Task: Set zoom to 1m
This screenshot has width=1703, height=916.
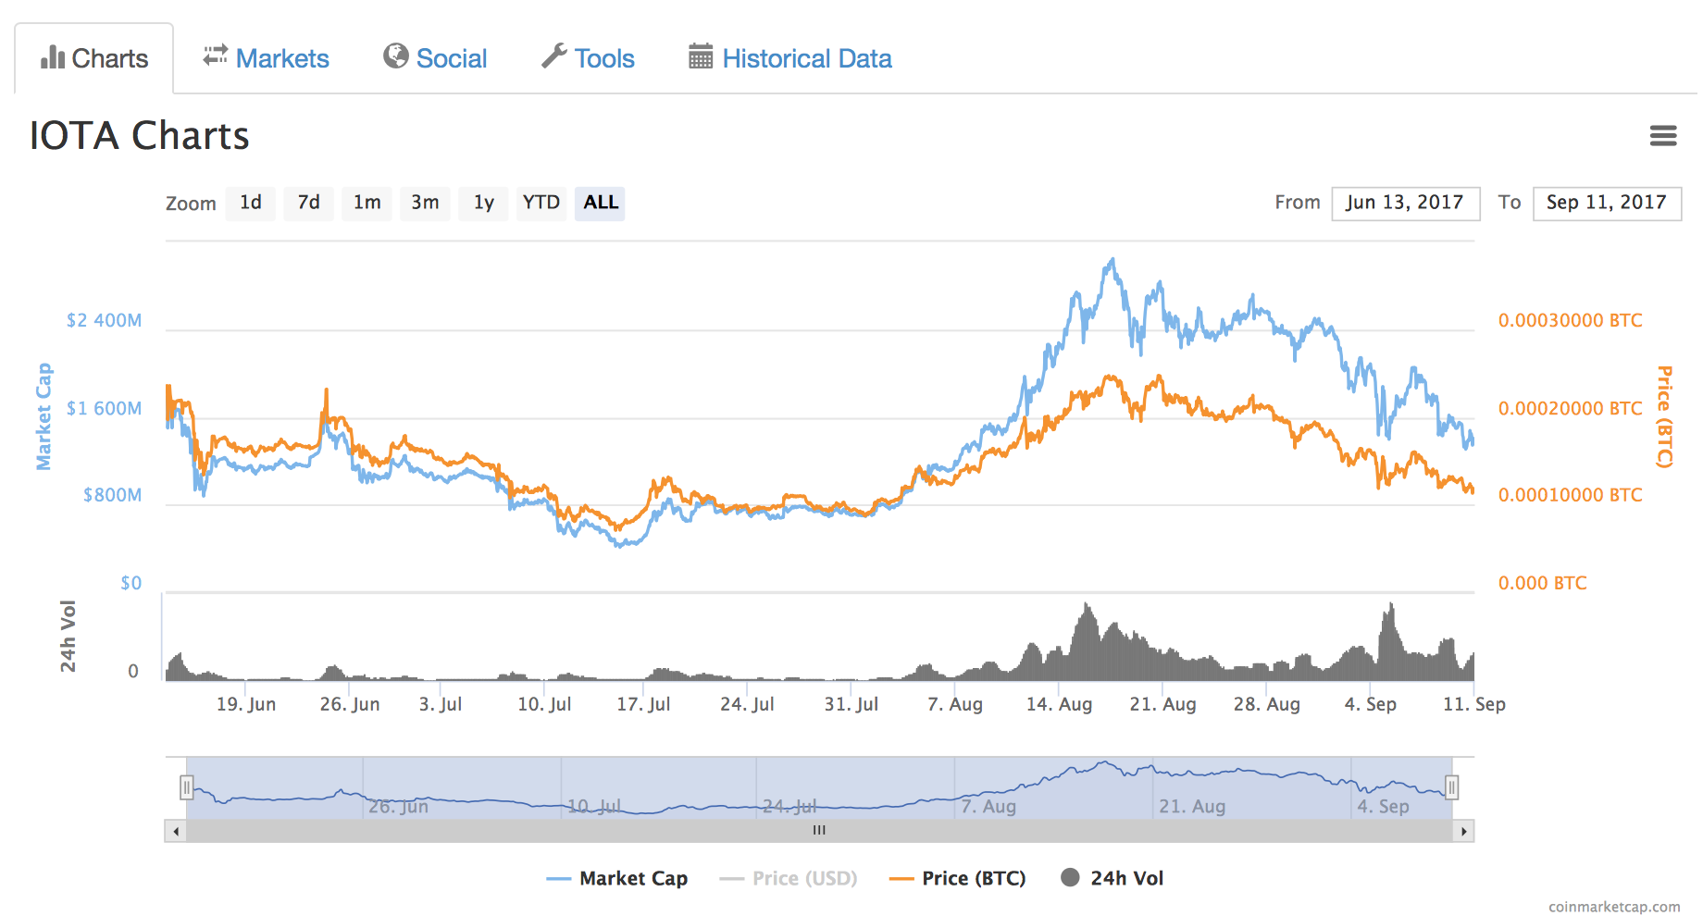Action: coord(367,203)
